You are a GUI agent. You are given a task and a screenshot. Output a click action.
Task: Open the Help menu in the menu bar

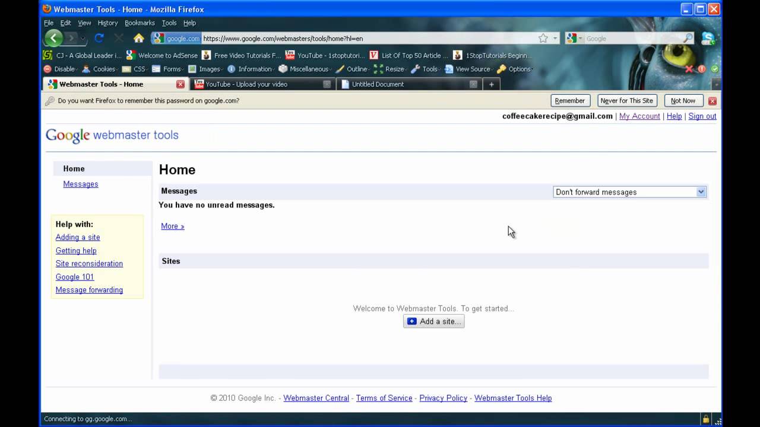[189, 23]
